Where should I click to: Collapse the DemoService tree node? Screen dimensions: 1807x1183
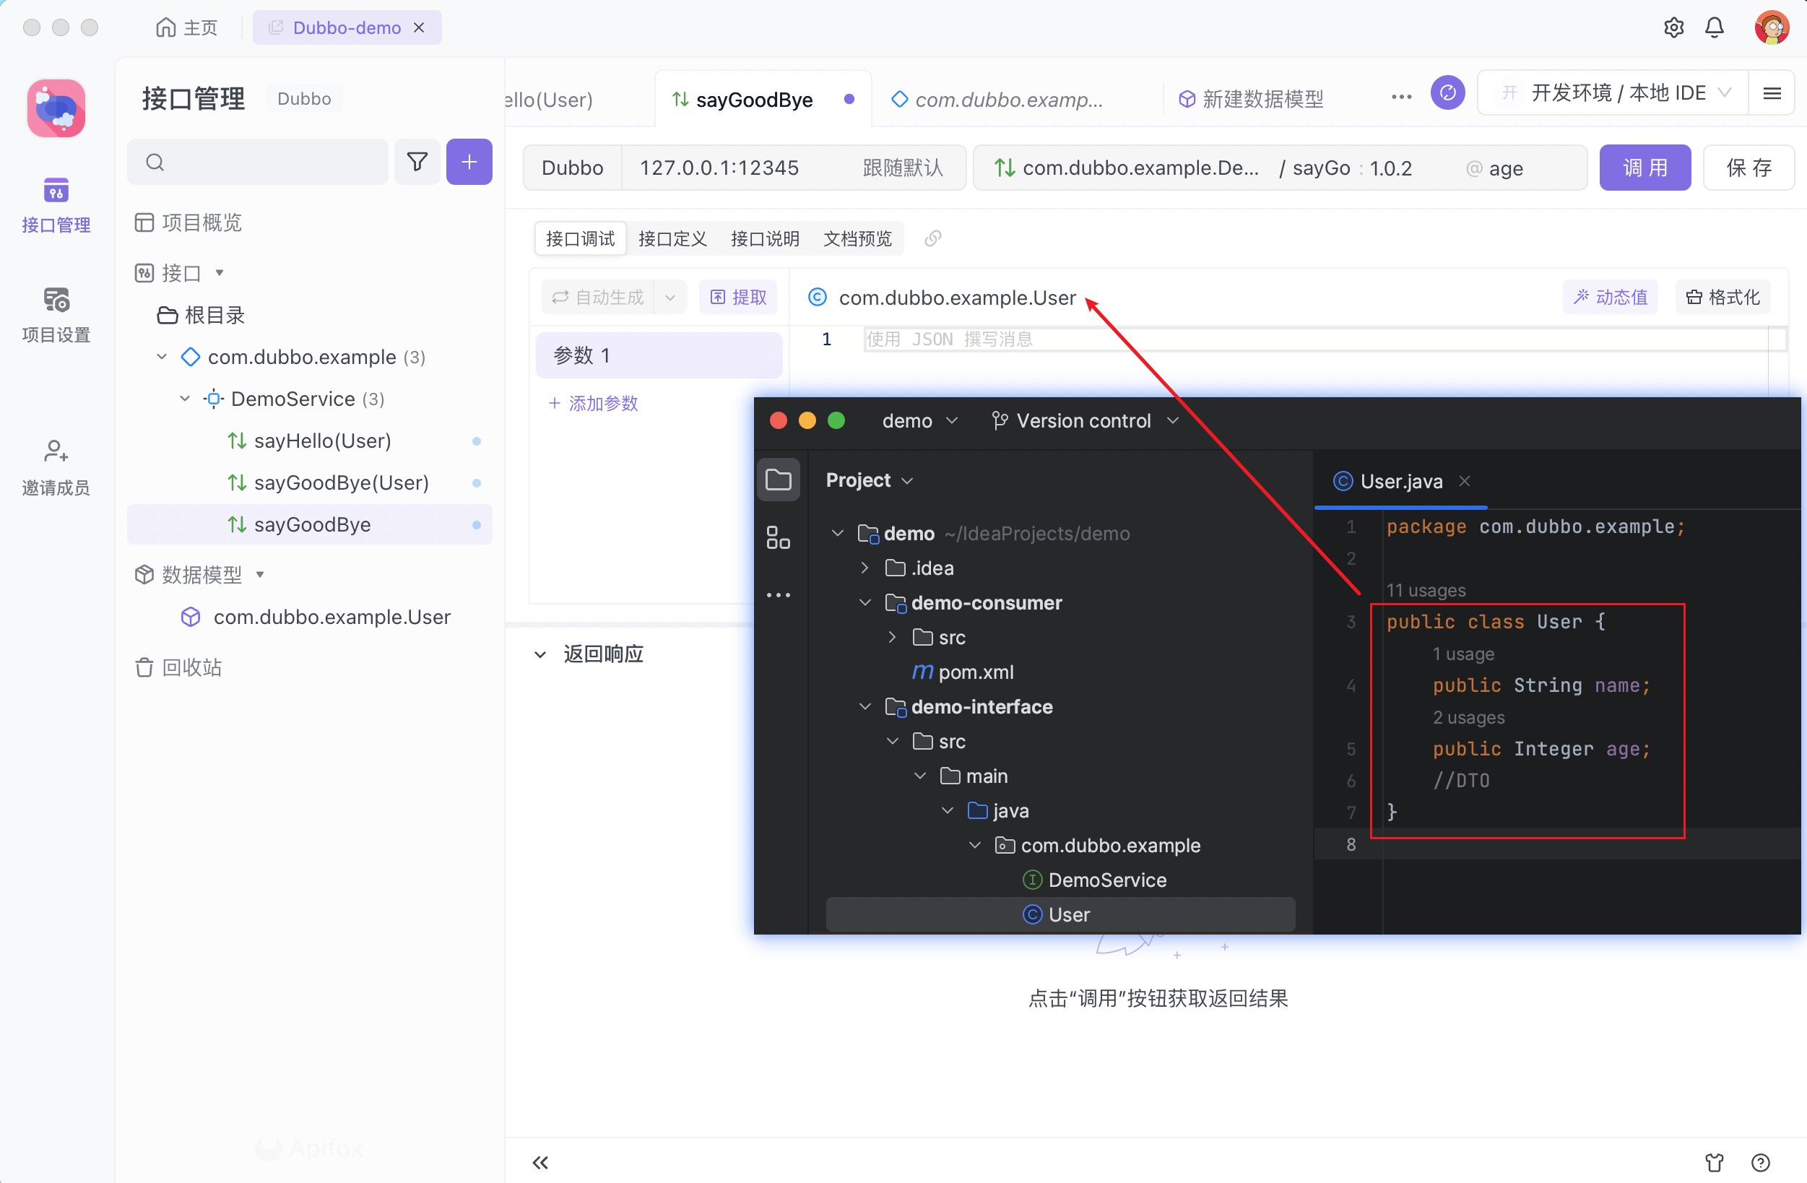(184, 399)
